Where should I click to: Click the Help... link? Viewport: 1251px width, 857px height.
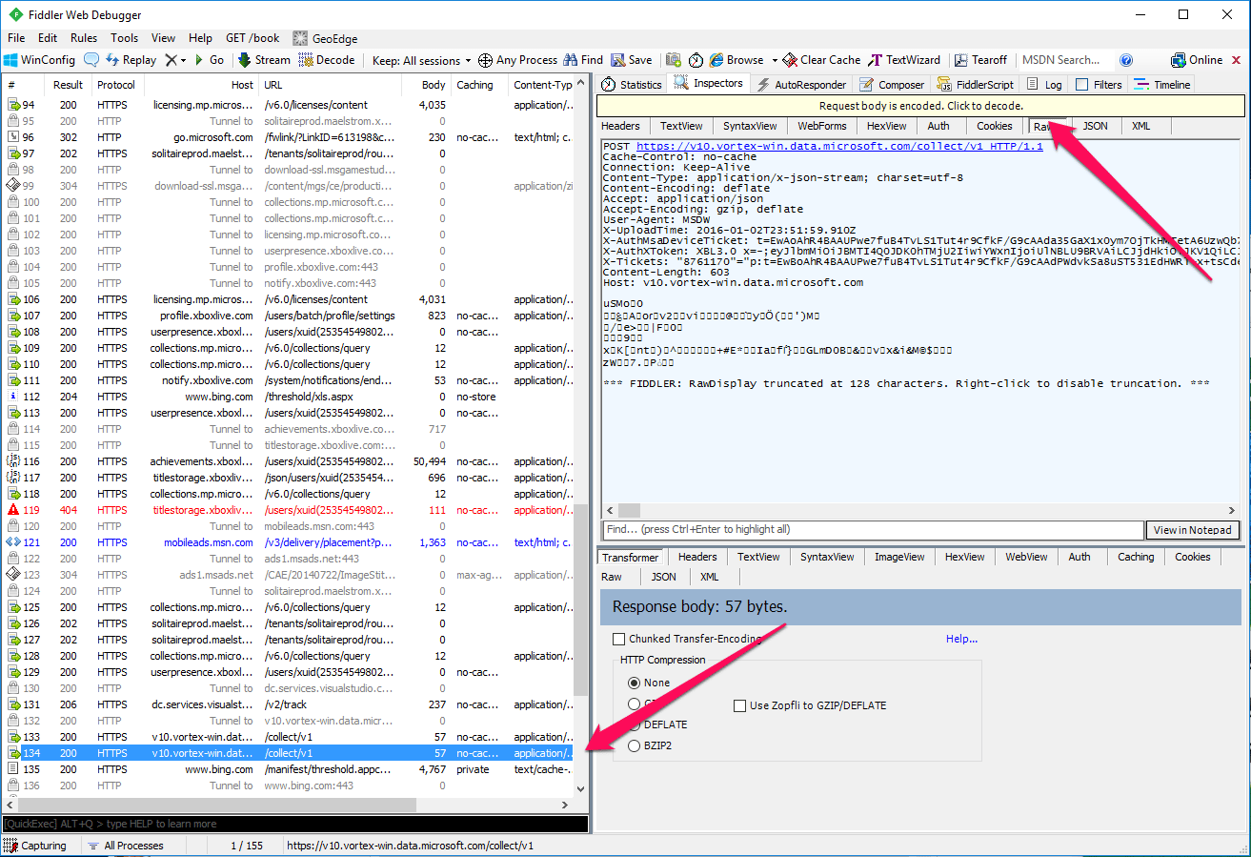(x=961, y=639)
